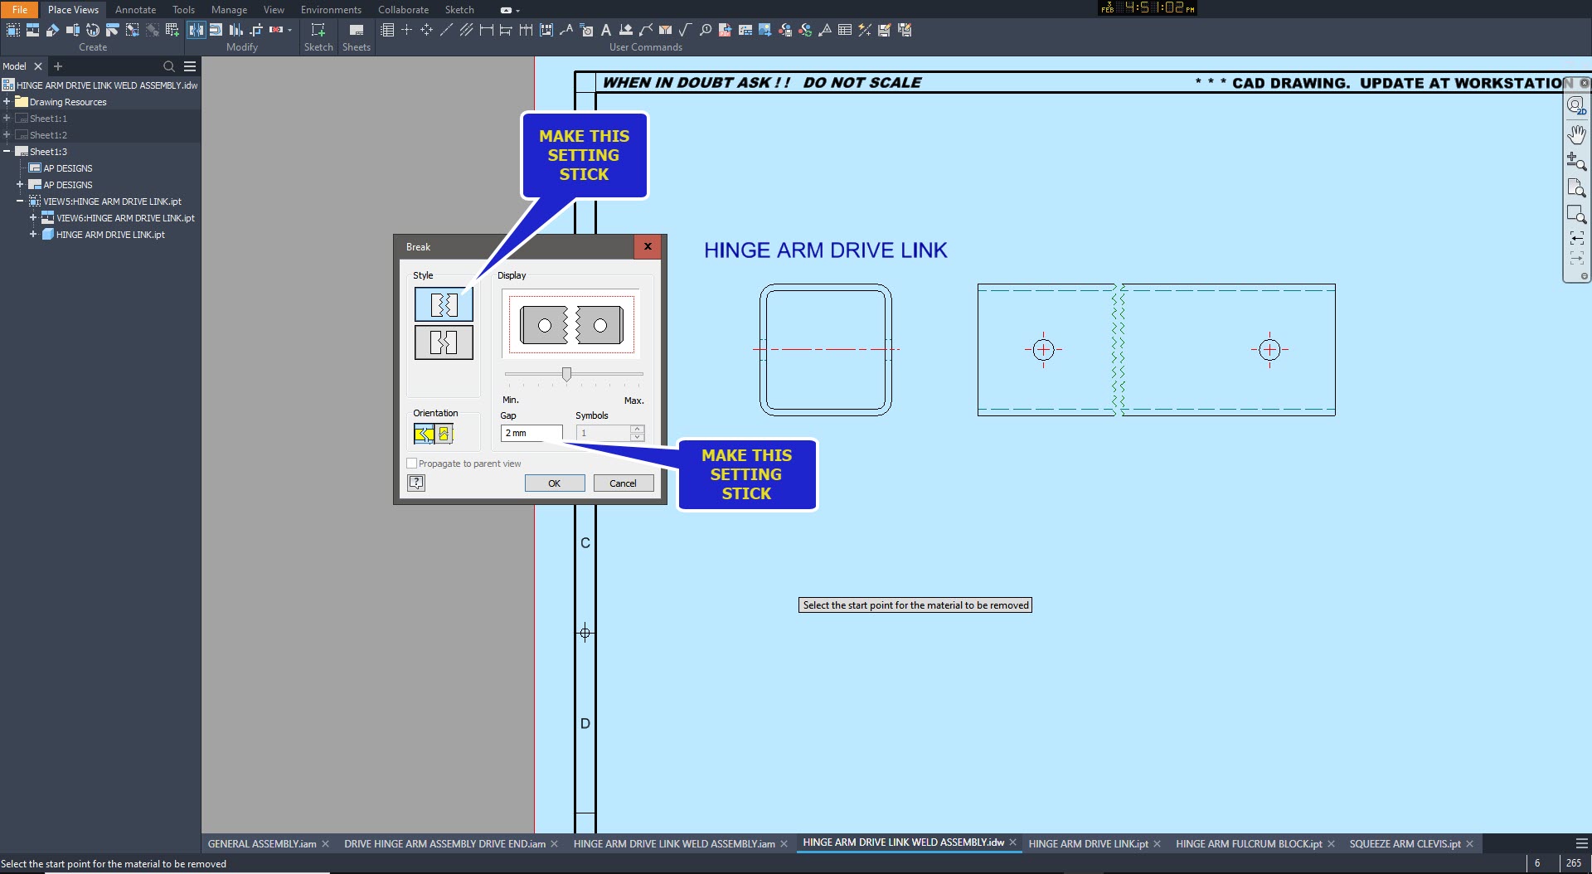Click the Text tool in User Commands toolbar
The height and width of the screenshot is (874, 1592).
pyautogui.click(x=606, y=30)
